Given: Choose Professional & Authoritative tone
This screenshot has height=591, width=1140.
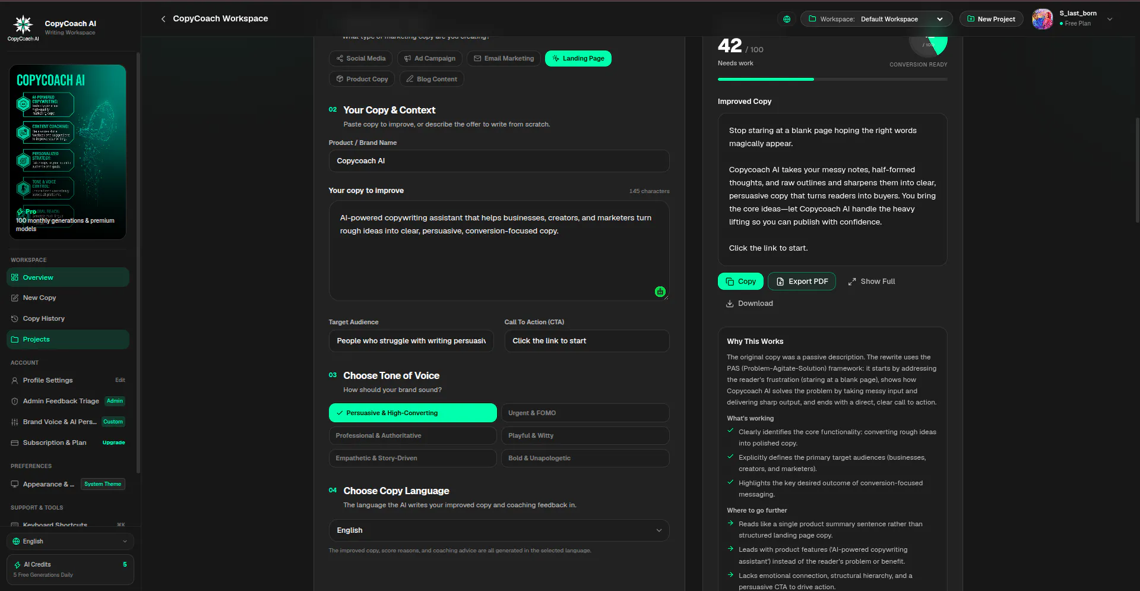Looking at the screenshot, I should [413, 435].
